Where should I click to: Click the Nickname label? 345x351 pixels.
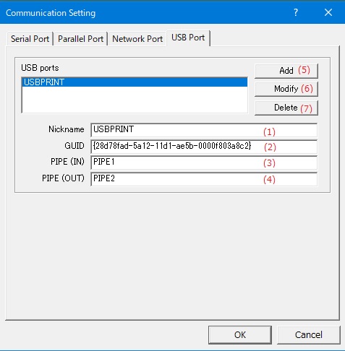coord(67,129)
